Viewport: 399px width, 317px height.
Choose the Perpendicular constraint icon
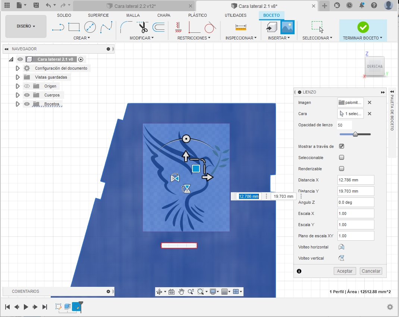194,27
